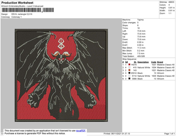Click the "Stop Sequence:" heading

[x=130, y=59]
